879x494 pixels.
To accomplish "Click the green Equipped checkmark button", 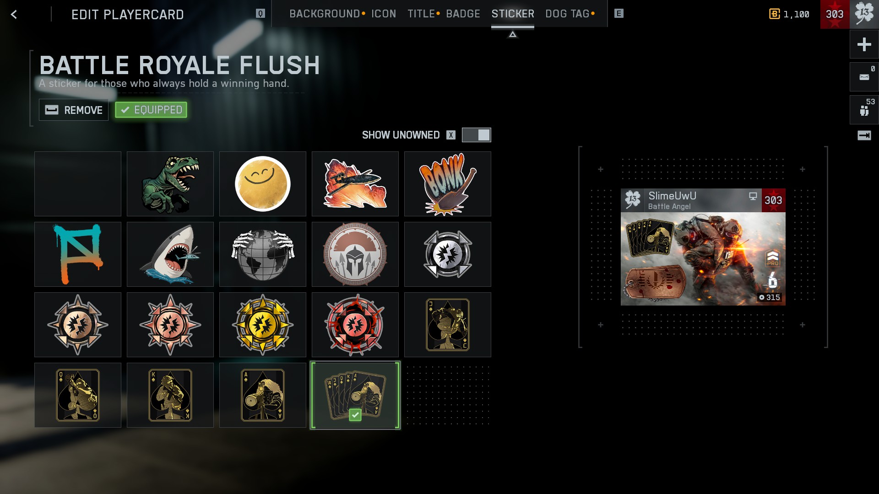I will tap(151, 110).
